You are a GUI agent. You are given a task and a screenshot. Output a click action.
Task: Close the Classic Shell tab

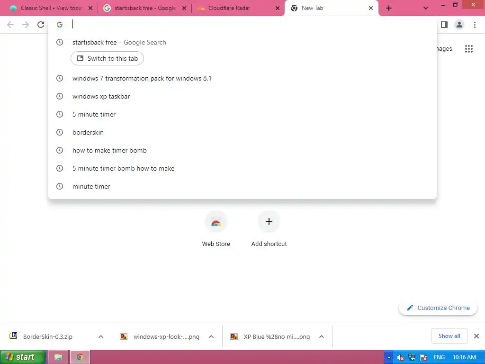click(90, 9)
